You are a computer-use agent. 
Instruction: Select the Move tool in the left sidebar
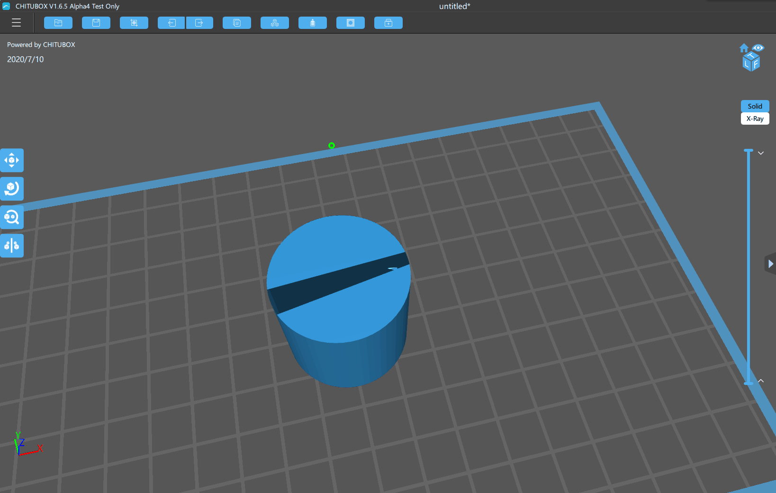[x=12, y=160]
